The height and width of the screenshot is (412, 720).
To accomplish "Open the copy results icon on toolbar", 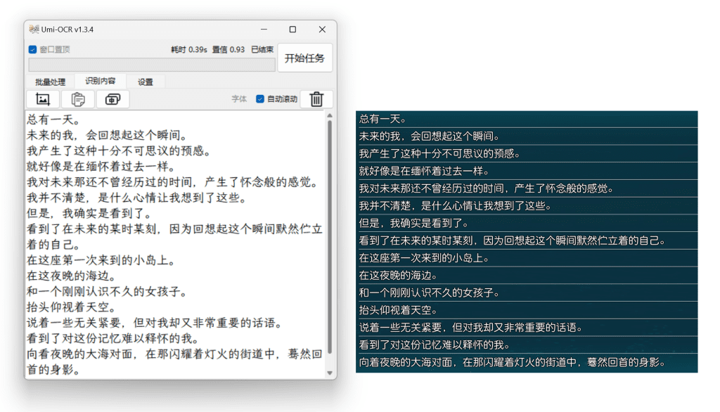I will click(x=77, y=98).
